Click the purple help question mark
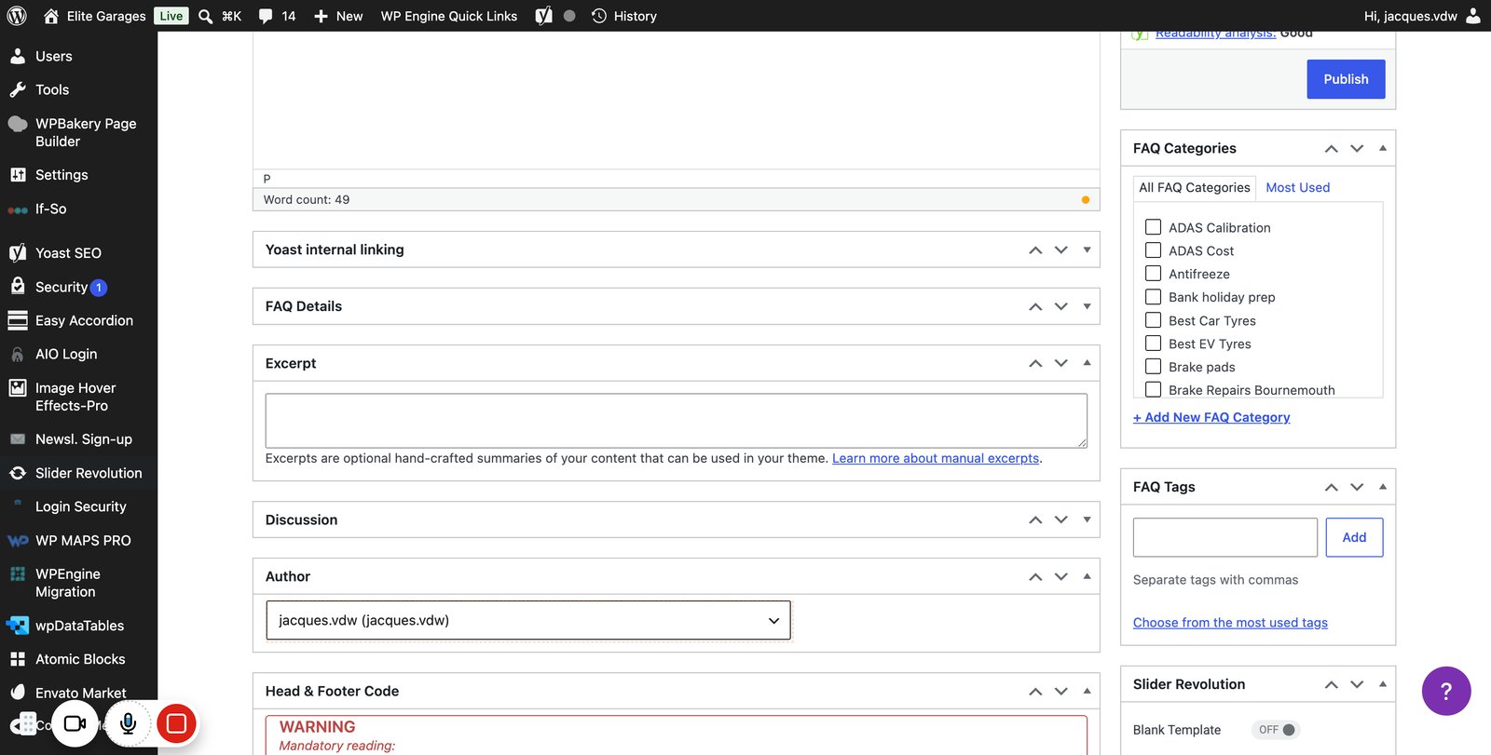The width and height of the screenshot is (1491, 755). [x=1446, y=691]
